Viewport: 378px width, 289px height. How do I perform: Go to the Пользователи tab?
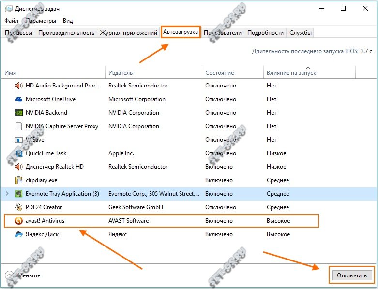pyautogui.click(x=223, y=33)
